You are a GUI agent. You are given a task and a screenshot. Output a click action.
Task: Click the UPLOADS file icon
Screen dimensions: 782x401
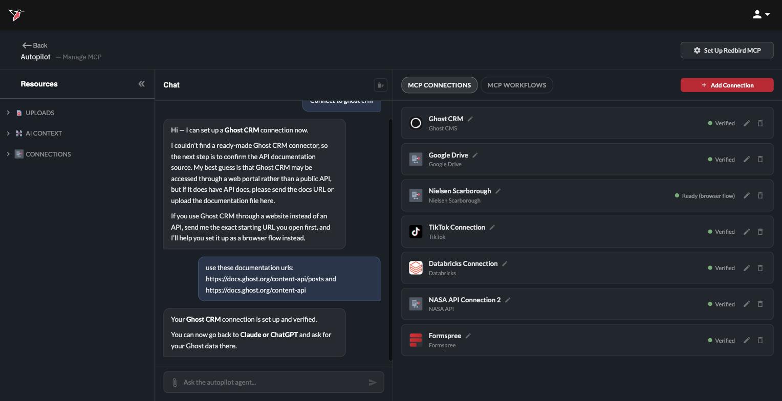(x=19, y=113)
